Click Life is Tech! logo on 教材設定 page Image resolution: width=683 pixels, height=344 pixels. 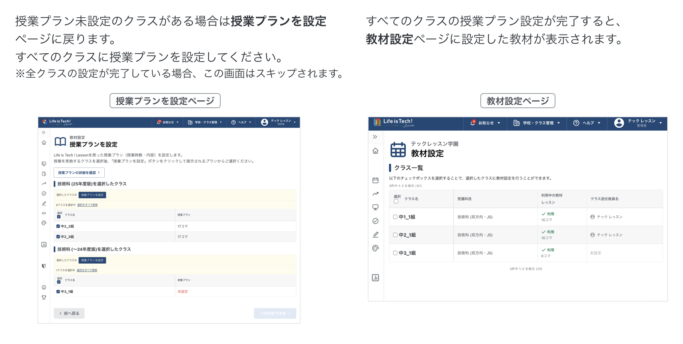(x=394, y=122)
